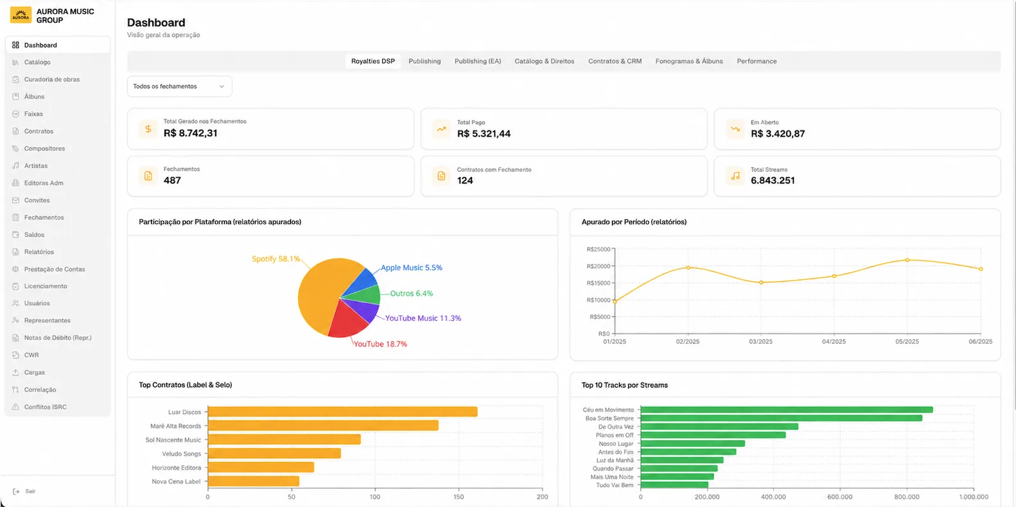Click the Sair logout icon
Viewport: 1016px width, 507px height.
pyautogui.click(x=15, y=492)
